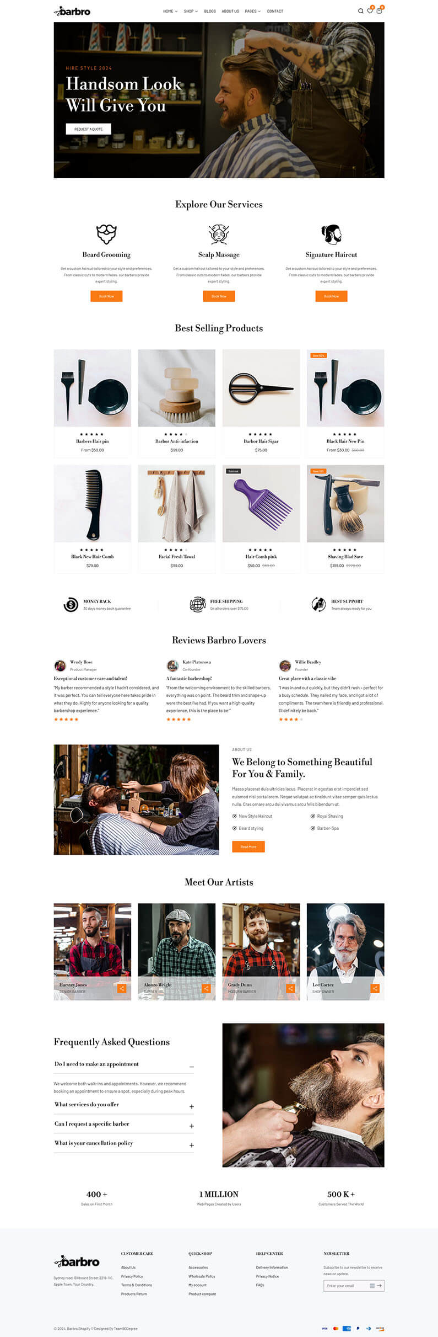
Task: Open the Shop dropdown menu
Action: (x=191, y=11)
